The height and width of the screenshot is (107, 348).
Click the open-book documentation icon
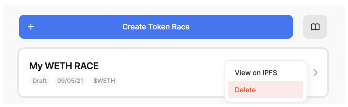[315, 27]
